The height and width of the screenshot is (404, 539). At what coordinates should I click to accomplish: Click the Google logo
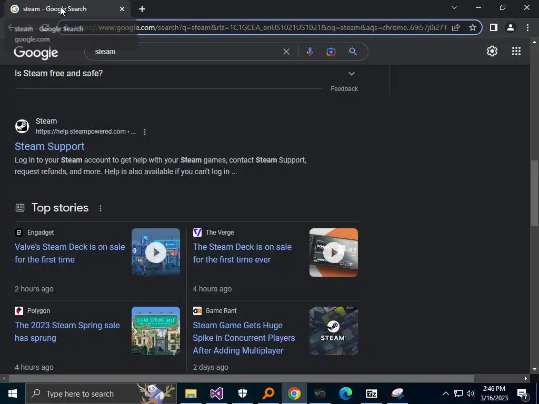tap(36, 53)
